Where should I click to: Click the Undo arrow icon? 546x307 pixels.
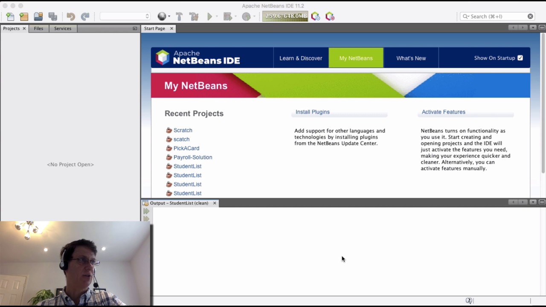[71, 17]
